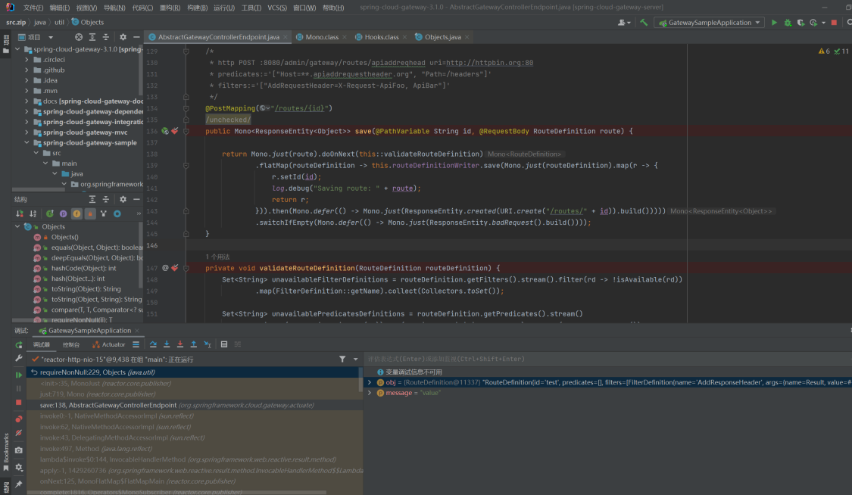852x495 pixels.
Task: Sort structure members alphabetically
Action: 33,214
